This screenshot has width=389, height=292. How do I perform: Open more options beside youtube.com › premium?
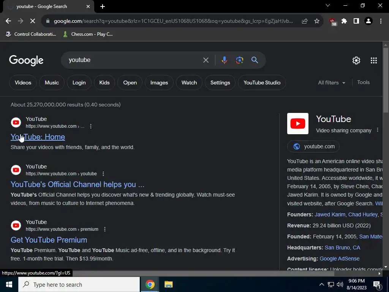click(x=105, y=229)
